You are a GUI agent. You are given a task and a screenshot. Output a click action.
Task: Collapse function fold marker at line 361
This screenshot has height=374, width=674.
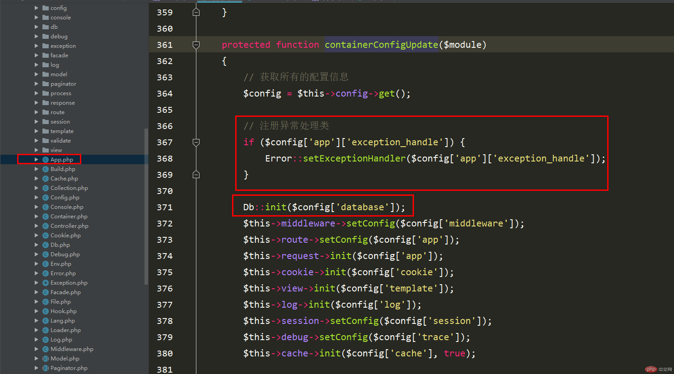[x=196, y=45]
